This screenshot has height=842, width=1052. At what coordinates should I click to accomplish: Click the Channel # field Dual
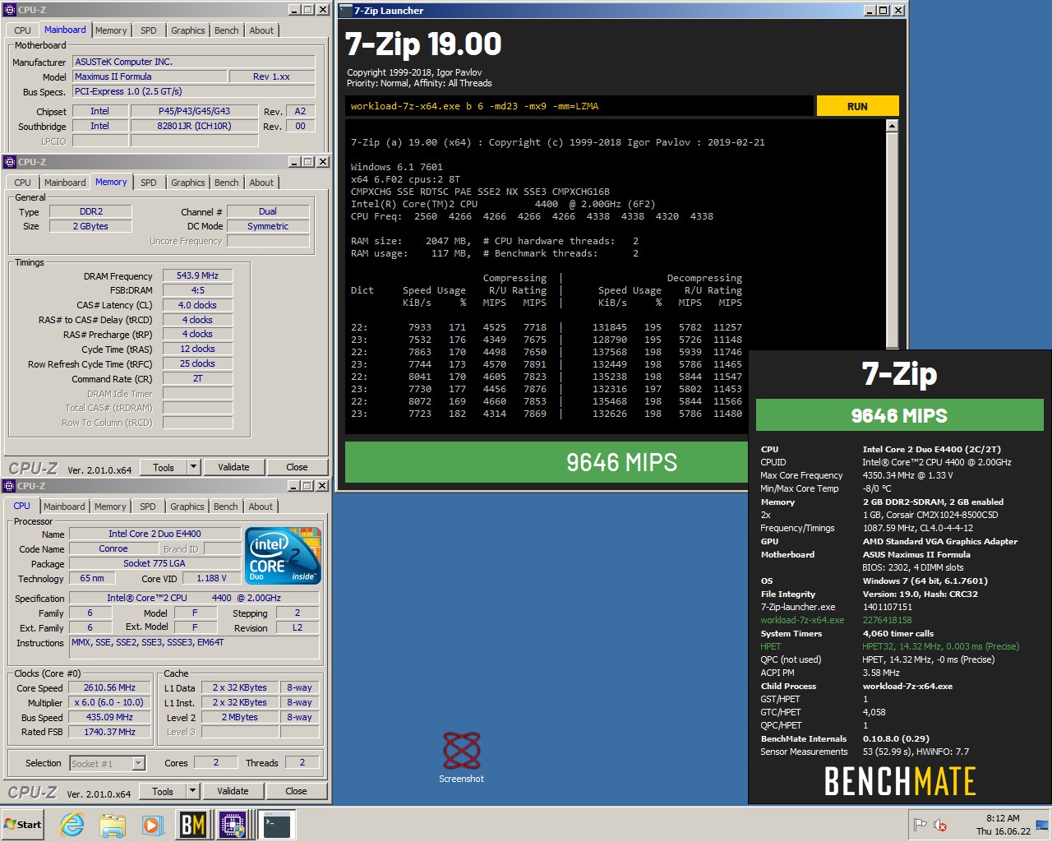[x=268, y=211]
